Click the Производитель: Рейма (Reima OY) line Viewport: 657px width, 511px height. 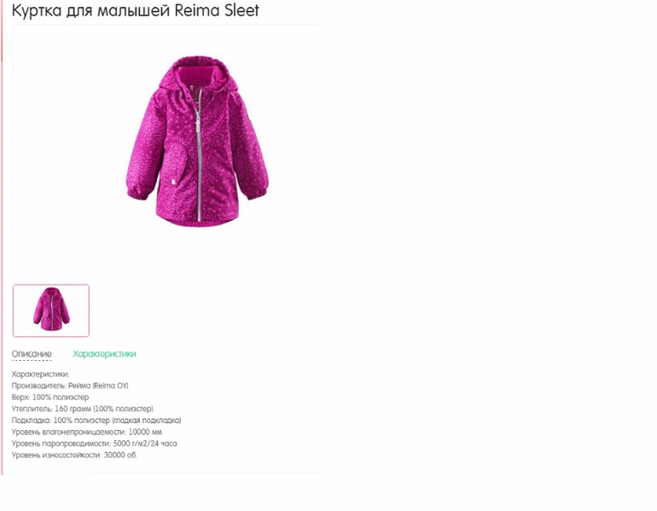pos(70,386)
